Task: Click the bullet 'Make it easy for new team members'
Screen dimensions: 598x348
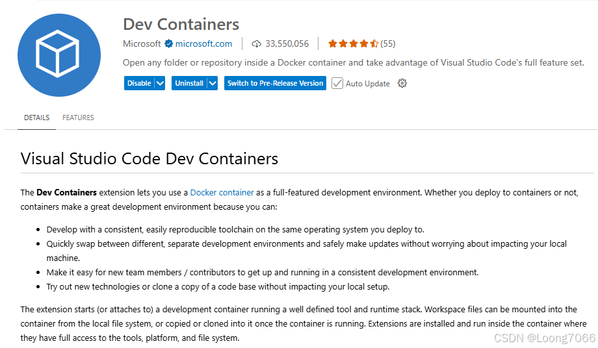Action: point(263,273)
